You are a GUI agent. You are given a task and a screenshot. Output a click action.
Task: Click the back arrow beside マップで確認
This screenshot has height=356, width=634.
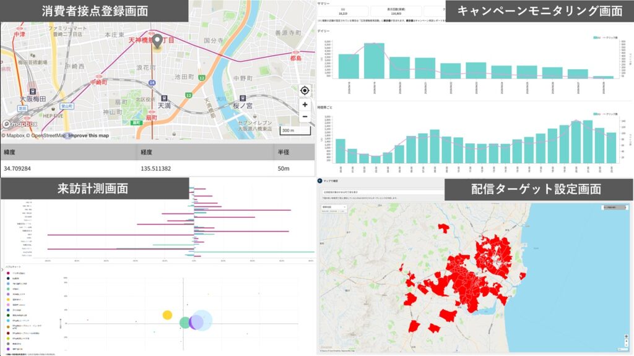(319, 181)
